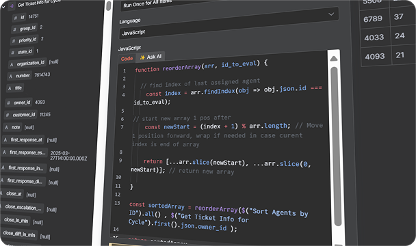Switch to the Code tab
416x246 pixels.
(x=127, y=59)
